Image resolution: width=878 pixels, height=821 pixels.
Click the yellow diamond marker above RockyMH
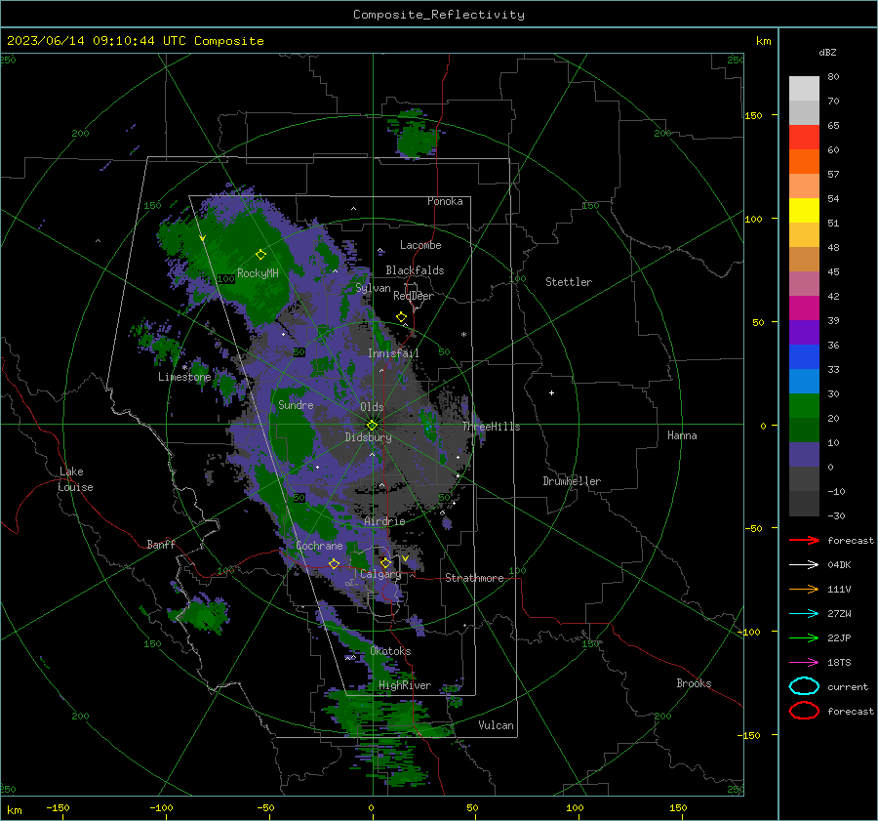[260, 255]
